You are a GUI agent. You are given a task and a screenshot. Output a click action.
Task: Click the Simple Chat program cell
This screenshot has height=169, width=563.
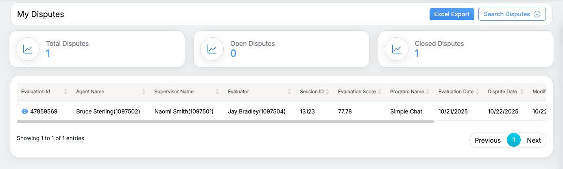click(x=406, y=111)
